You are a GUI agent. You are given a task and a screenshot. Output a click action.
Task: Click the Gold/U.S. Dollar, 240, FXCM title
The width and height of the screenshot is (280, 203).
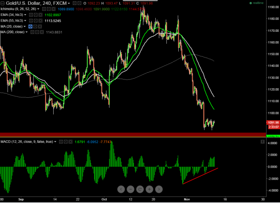36,3
